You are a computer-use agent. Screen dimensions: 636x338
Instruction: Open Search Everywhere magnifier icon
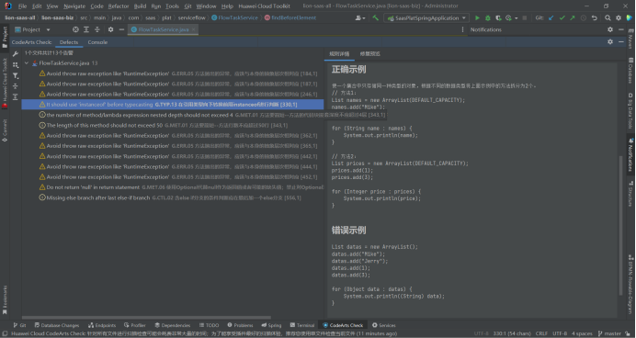pos(608,17)
